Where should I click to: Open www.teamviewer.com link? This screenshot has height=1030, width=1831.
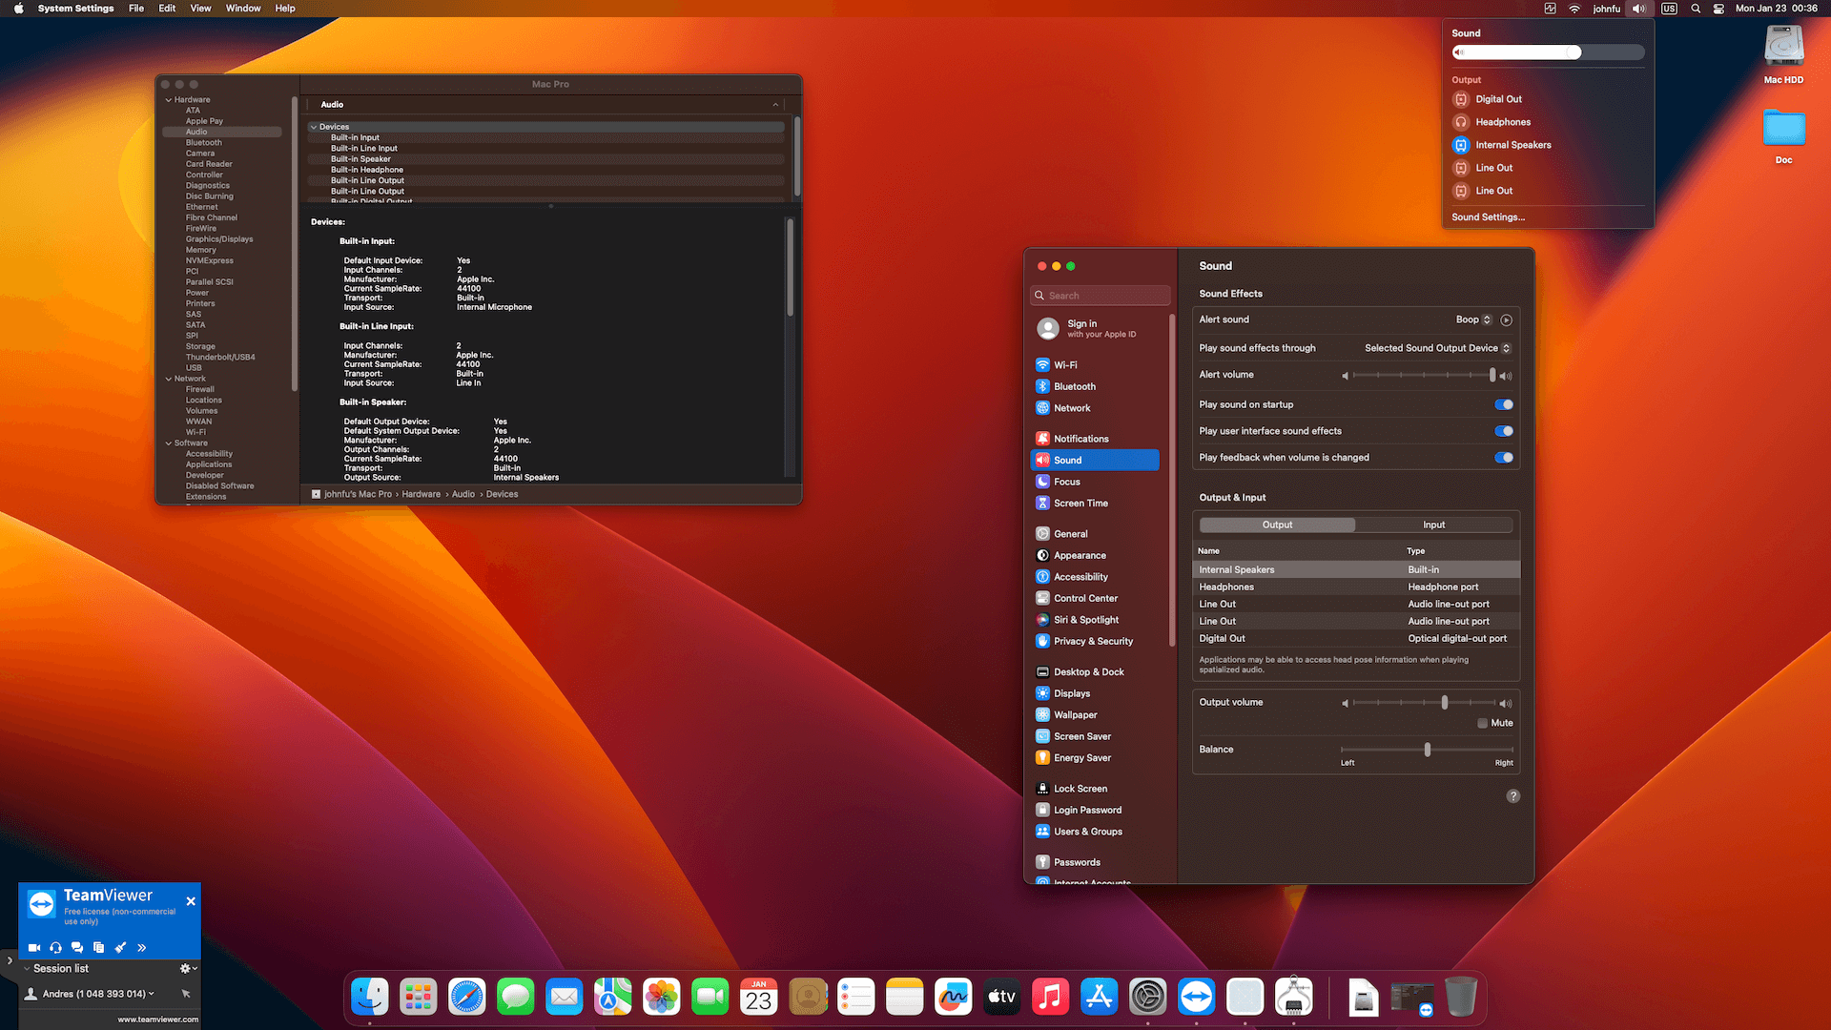click(158, 1020)
